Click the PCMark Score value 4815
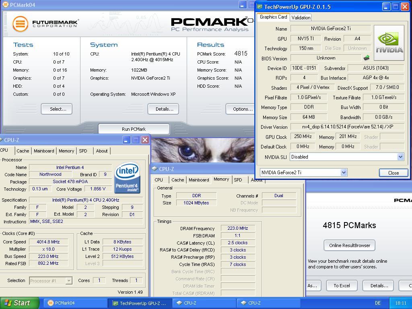 click(241, 54)
